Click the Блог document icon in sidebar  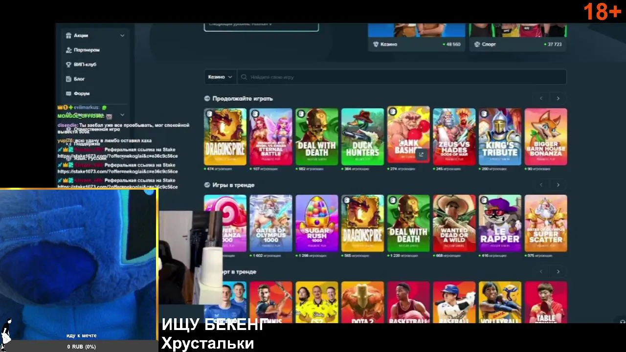[x=69, y=79]
